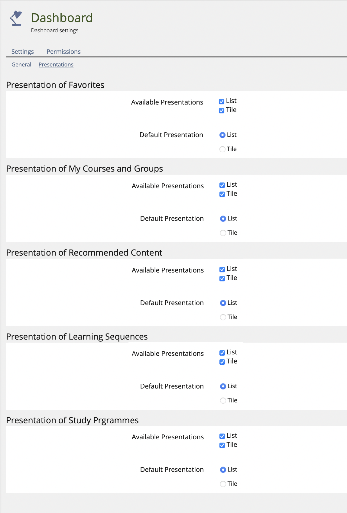Uncheck List availability for Favorites
This screenshot has height=513, width=347.
click(x=222, y=102)
